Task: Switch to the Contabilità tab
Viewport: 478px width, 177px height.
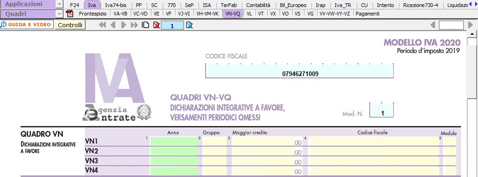Action: 258,5
